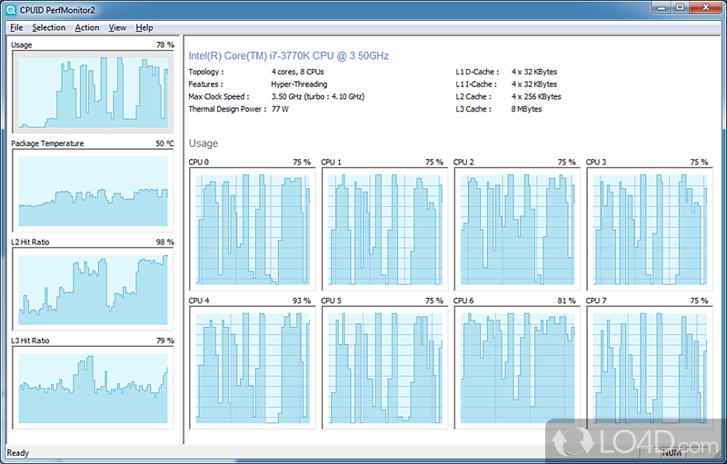Click the Intel Core i7-3770K CPU heading
Viewport: 727px width, 464px height.
pos(288,56)
